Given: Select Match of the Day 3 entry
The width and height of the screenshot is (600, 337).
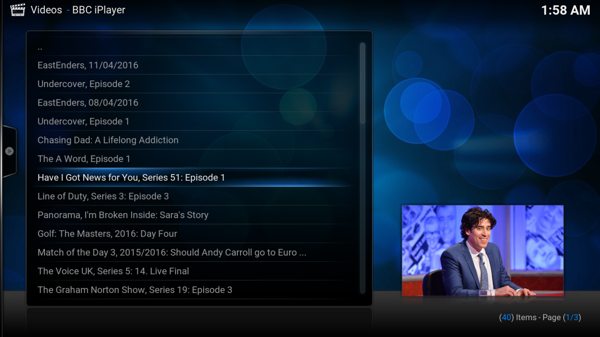Looking at the screenshot, I should 193,252.
